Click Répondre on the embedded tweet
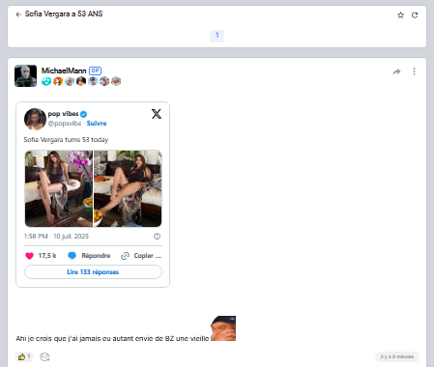 coord(89,256)
